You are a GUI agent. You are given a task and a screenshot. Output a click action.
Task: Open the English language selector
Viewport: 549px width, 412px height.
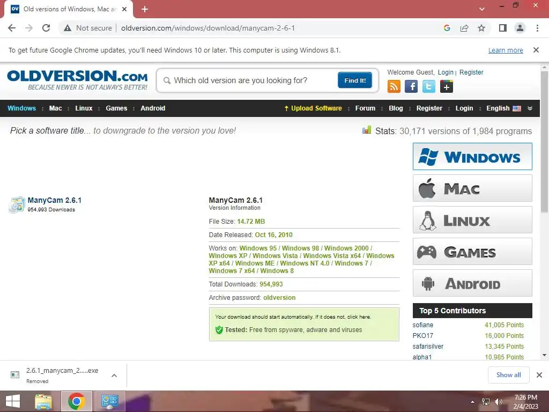tap(503, 108)
